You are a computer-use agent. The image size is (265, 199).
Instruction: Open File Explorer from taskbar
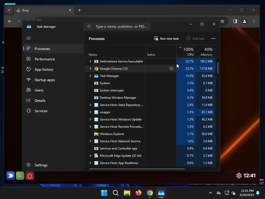tap(127, 193)
